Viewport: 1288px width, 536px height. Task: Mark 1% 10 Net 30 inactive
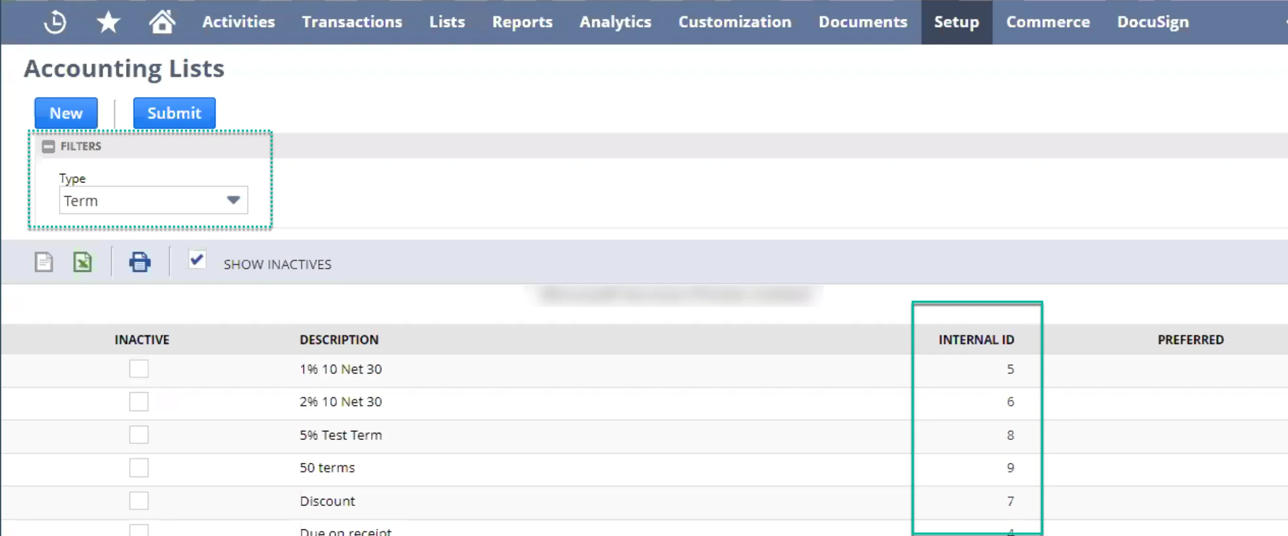(x=139, y=369)
